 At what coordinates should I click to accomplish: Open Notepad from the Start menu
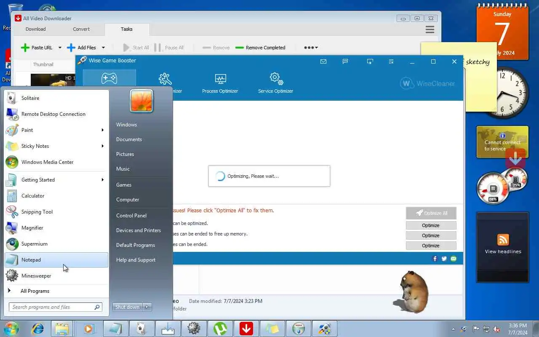click(x=56, y=260)
